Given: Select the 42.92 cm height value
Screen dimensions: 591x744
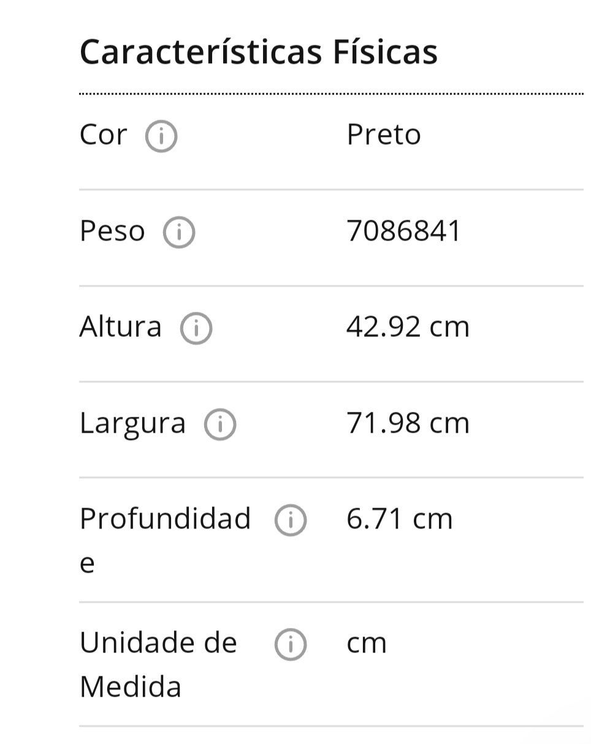Looking at the screenshot, I should (408, 327).
